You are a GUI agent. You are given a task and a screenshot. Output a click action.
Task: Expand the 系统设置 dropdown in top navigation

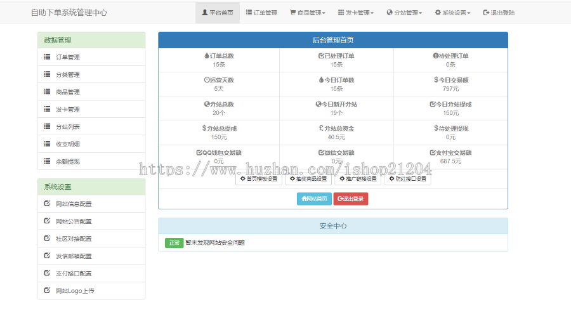pos(452,13)
